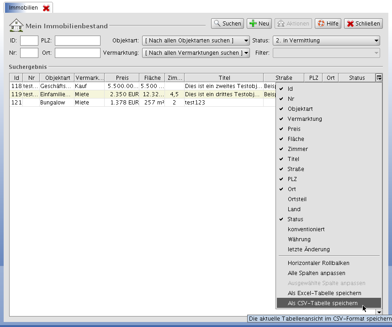The image size is (392, 327).
Task: Enable the letzte Änderung column
Action: click(308, 249)
